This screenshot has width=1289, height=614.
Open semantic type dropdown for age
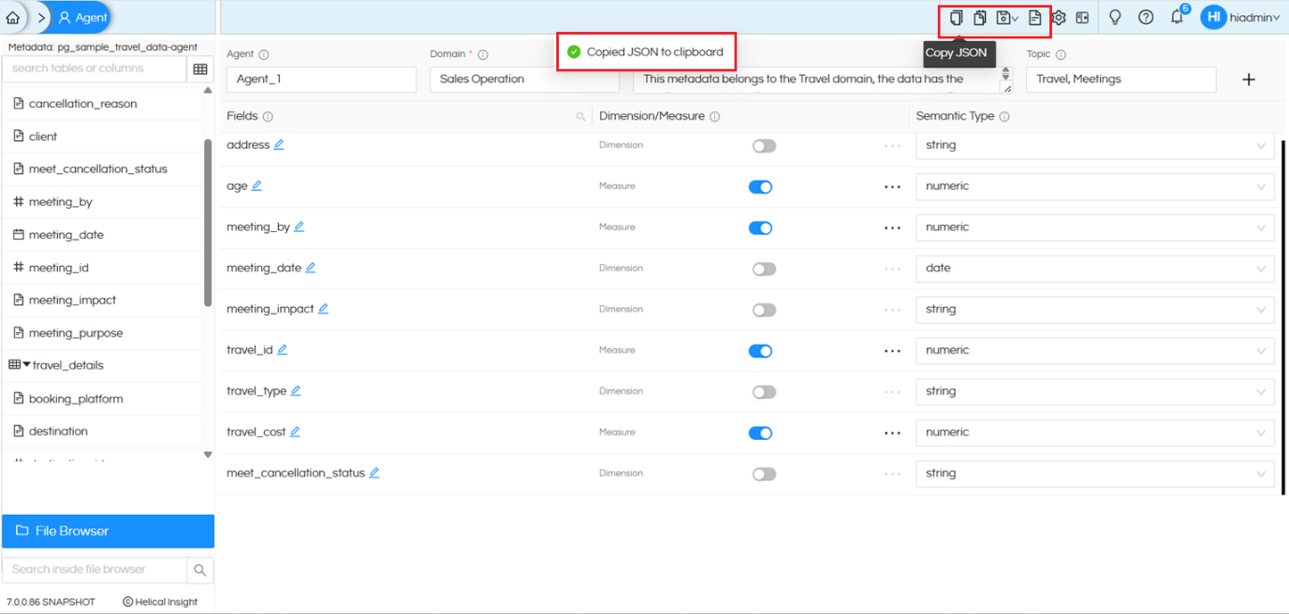pyautogui.click(x=1094, y=186)
